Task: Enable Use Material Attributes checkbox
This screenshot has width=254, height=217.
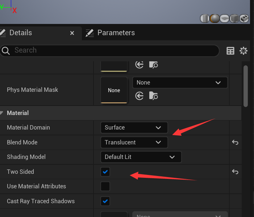Action: [x=105, y=186]
